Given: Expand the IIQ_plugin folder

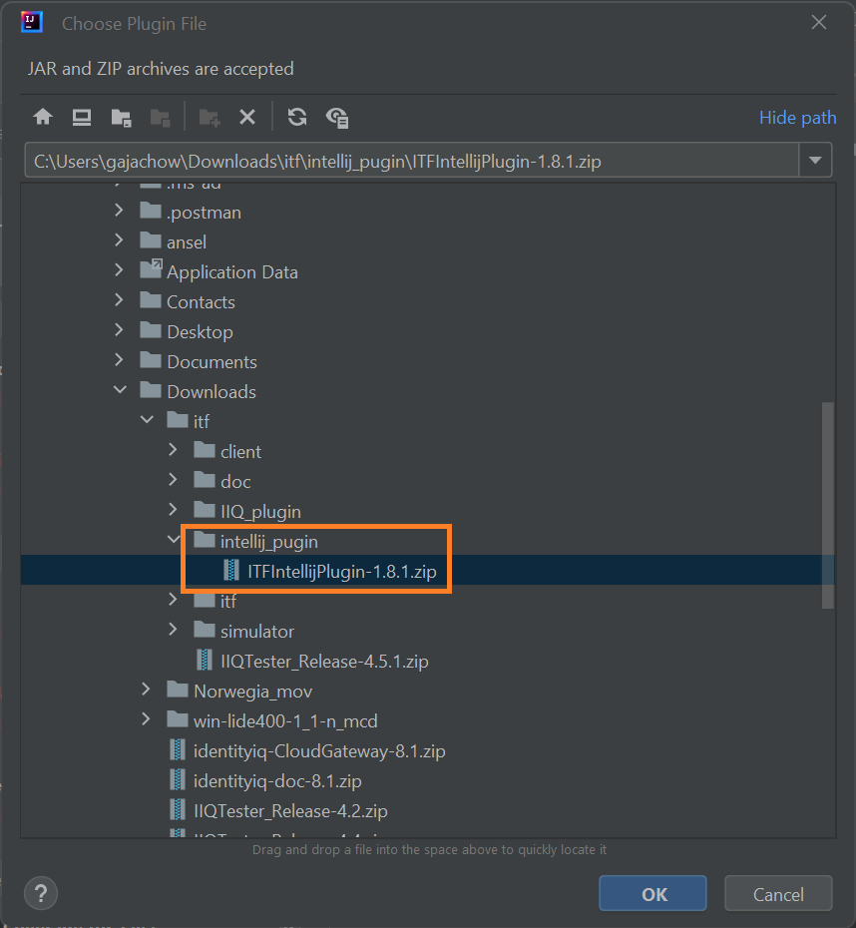Looking at the screenshot, I should (x=173, y=510).
